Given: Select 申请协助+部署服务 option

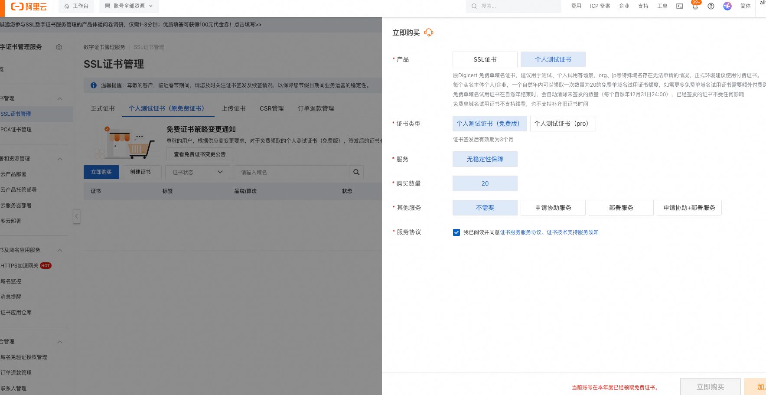Looking at the screenshot, I should click(x=689, y=208).
